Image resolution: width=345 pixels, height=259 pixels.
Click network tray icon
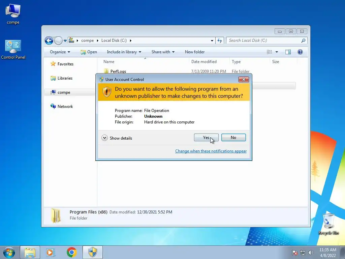[303, 253]
